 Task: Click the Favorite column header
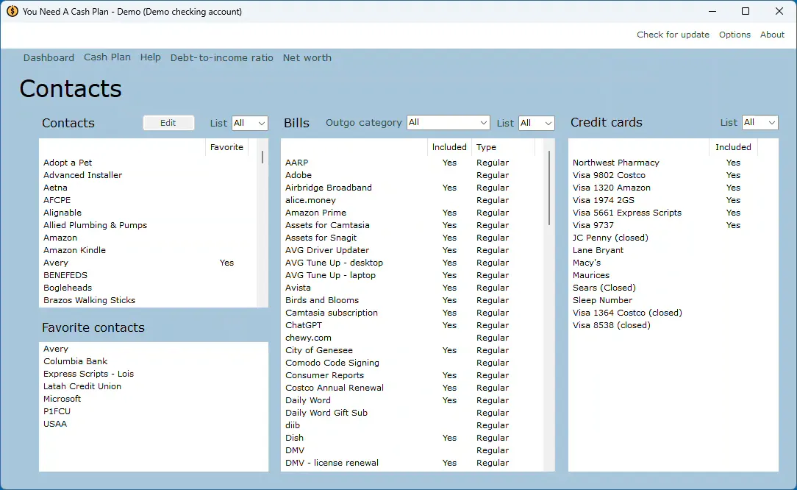tap(226, 147)
